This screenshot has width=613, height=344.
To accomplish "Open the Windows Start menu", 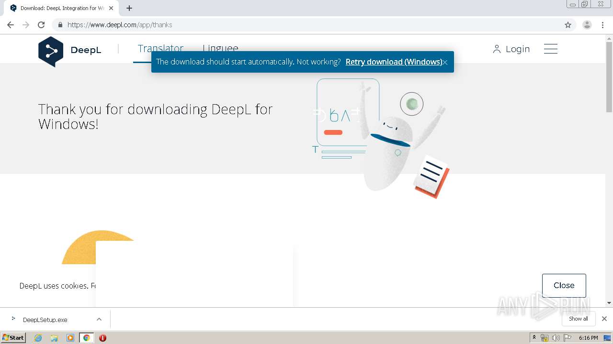I will click(x=13, y=337).
